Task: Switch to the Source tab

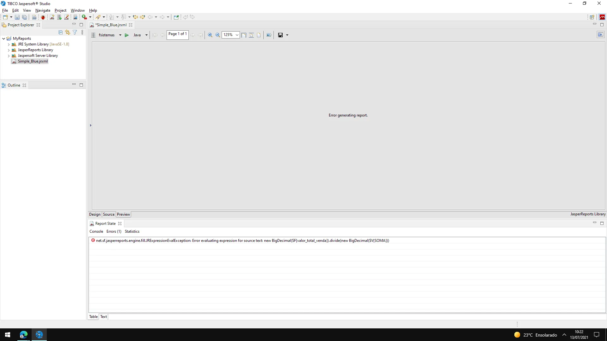Action: click(x=108, y=214)
